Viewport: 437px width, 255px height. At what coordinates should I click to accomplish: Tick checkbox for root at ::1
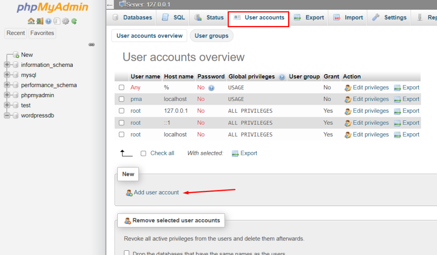(122, 123)
